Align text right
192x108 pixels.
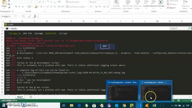point(55,7)
